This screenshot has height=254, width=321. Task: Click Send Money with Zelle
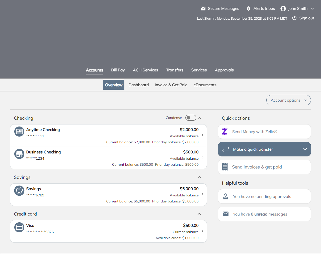tap(264, 132)
